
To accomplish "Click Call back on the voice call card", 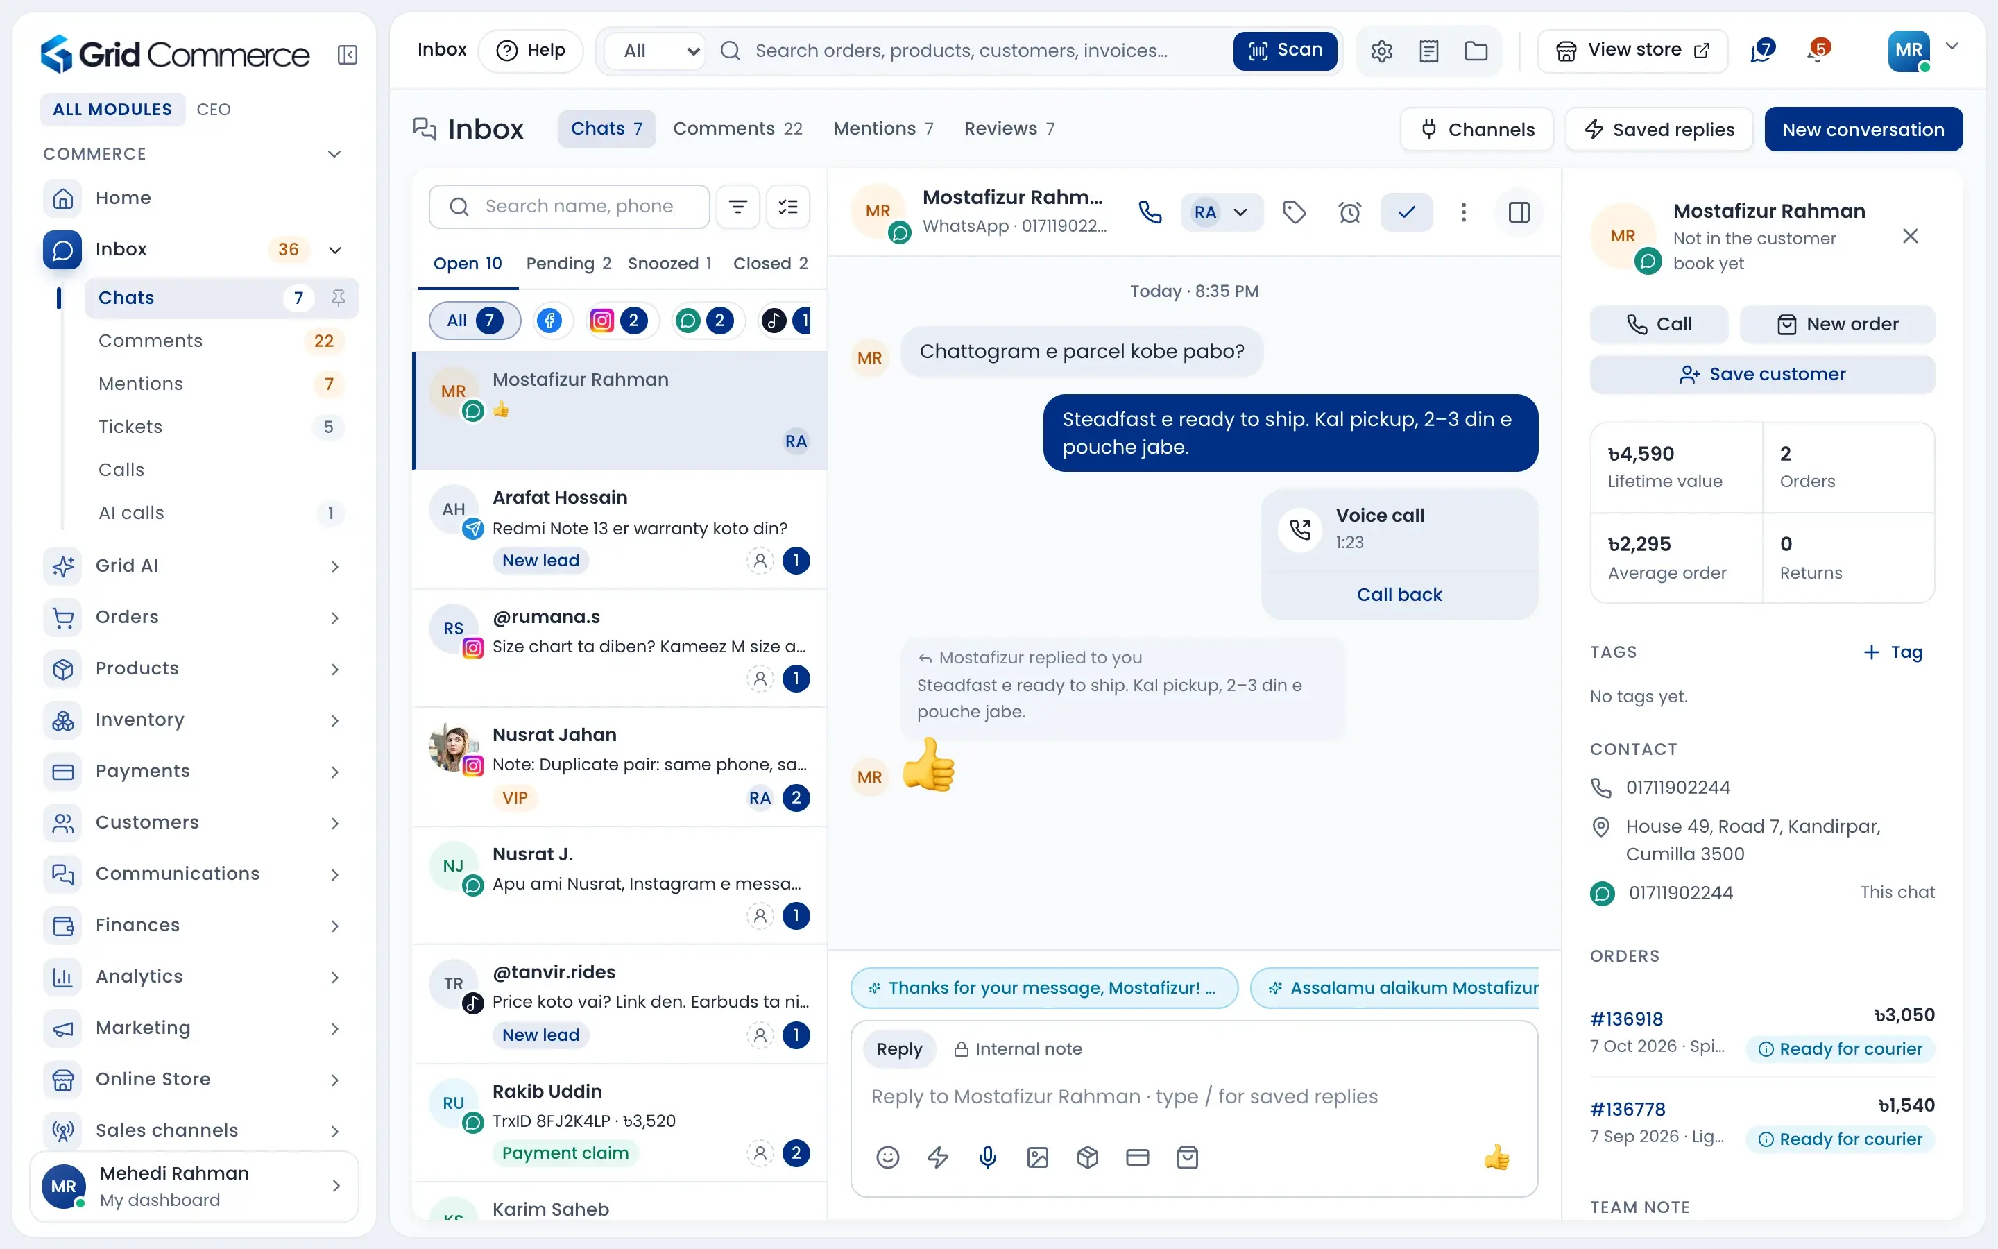I will point(1399,595).
